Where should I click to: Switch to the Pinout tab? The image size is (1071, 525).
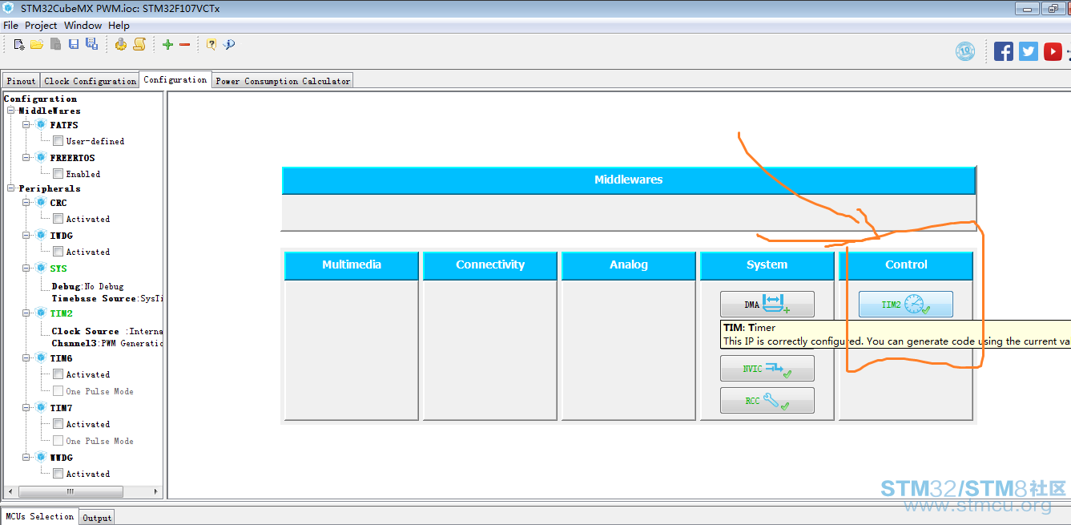click(x=21, y=81)
